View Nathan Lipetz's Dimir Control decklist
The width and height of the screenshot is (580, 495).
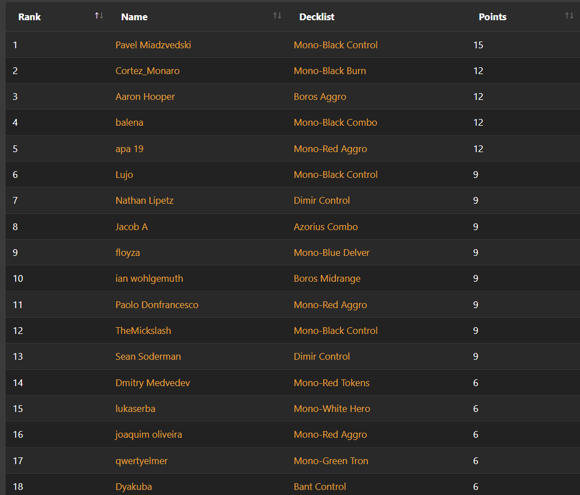pyautogui.click(x=321, y=200)
